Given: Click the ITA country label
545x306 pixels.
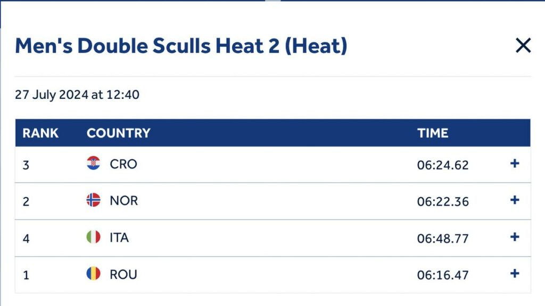Looking at the screenshot, I should 119,237.
